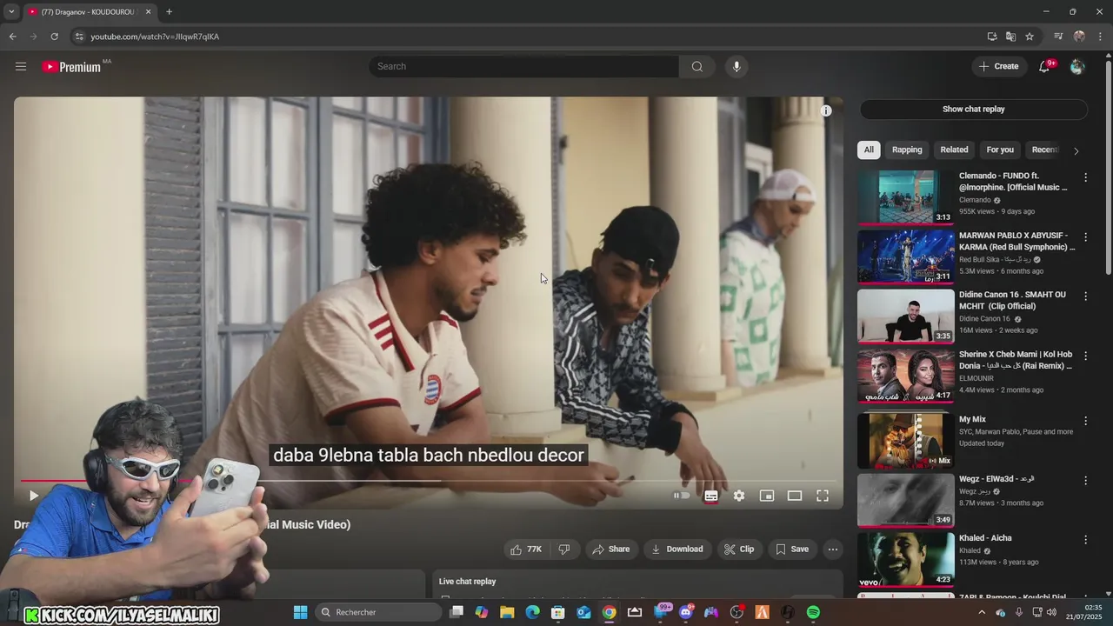Open player settings gear

[x=739, y=496]
